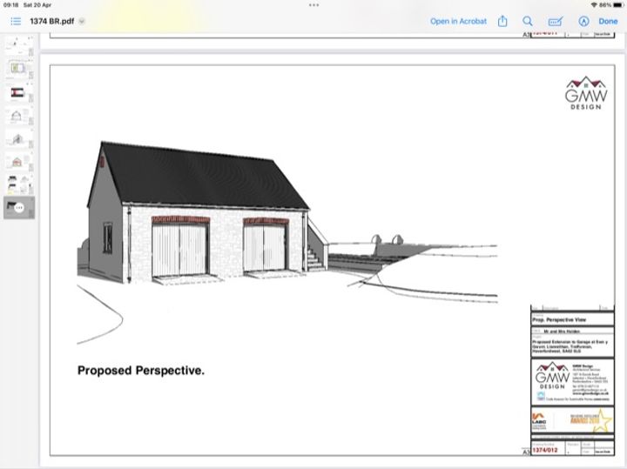Select the second page thumbnail with green plan
The height and width of the screenshot is (469, 627).
pyautogui.click(x=18, y=69)
